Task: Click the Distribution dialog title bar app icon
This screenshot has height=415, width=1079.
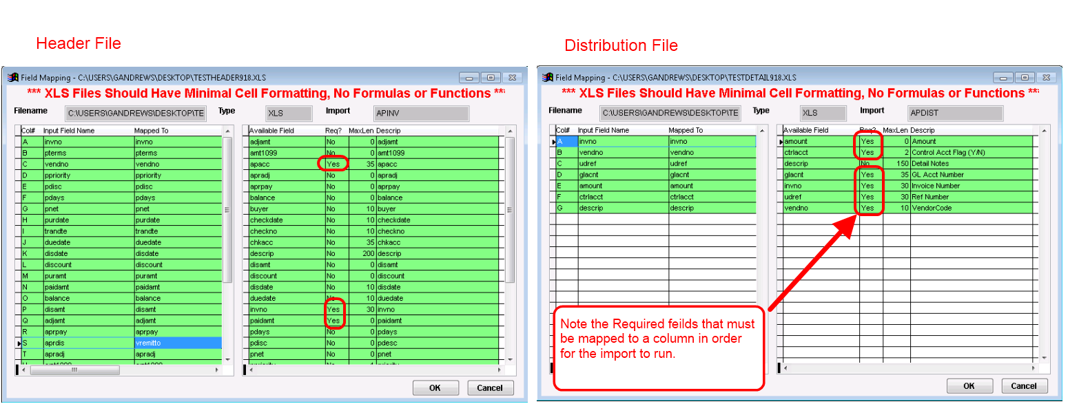Action: tap(547, 78)
